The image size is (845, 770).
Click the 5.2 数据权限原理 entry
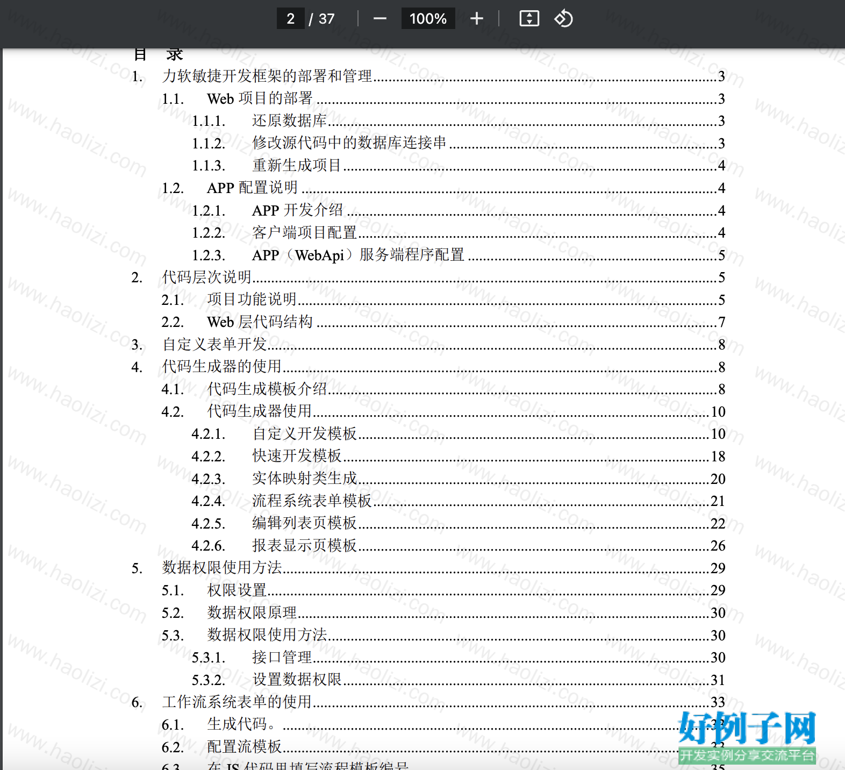(443, 613)
